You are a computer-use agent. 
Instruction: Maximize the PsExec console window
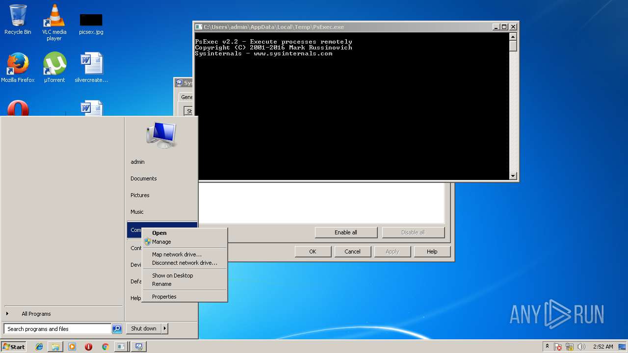click(504, 27)
